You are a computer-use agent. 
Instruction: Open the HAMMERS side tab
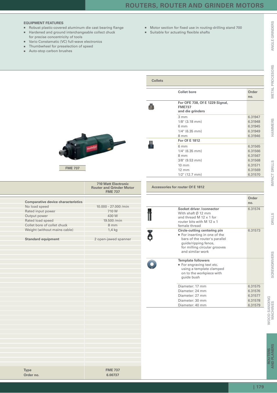point(272,127)
